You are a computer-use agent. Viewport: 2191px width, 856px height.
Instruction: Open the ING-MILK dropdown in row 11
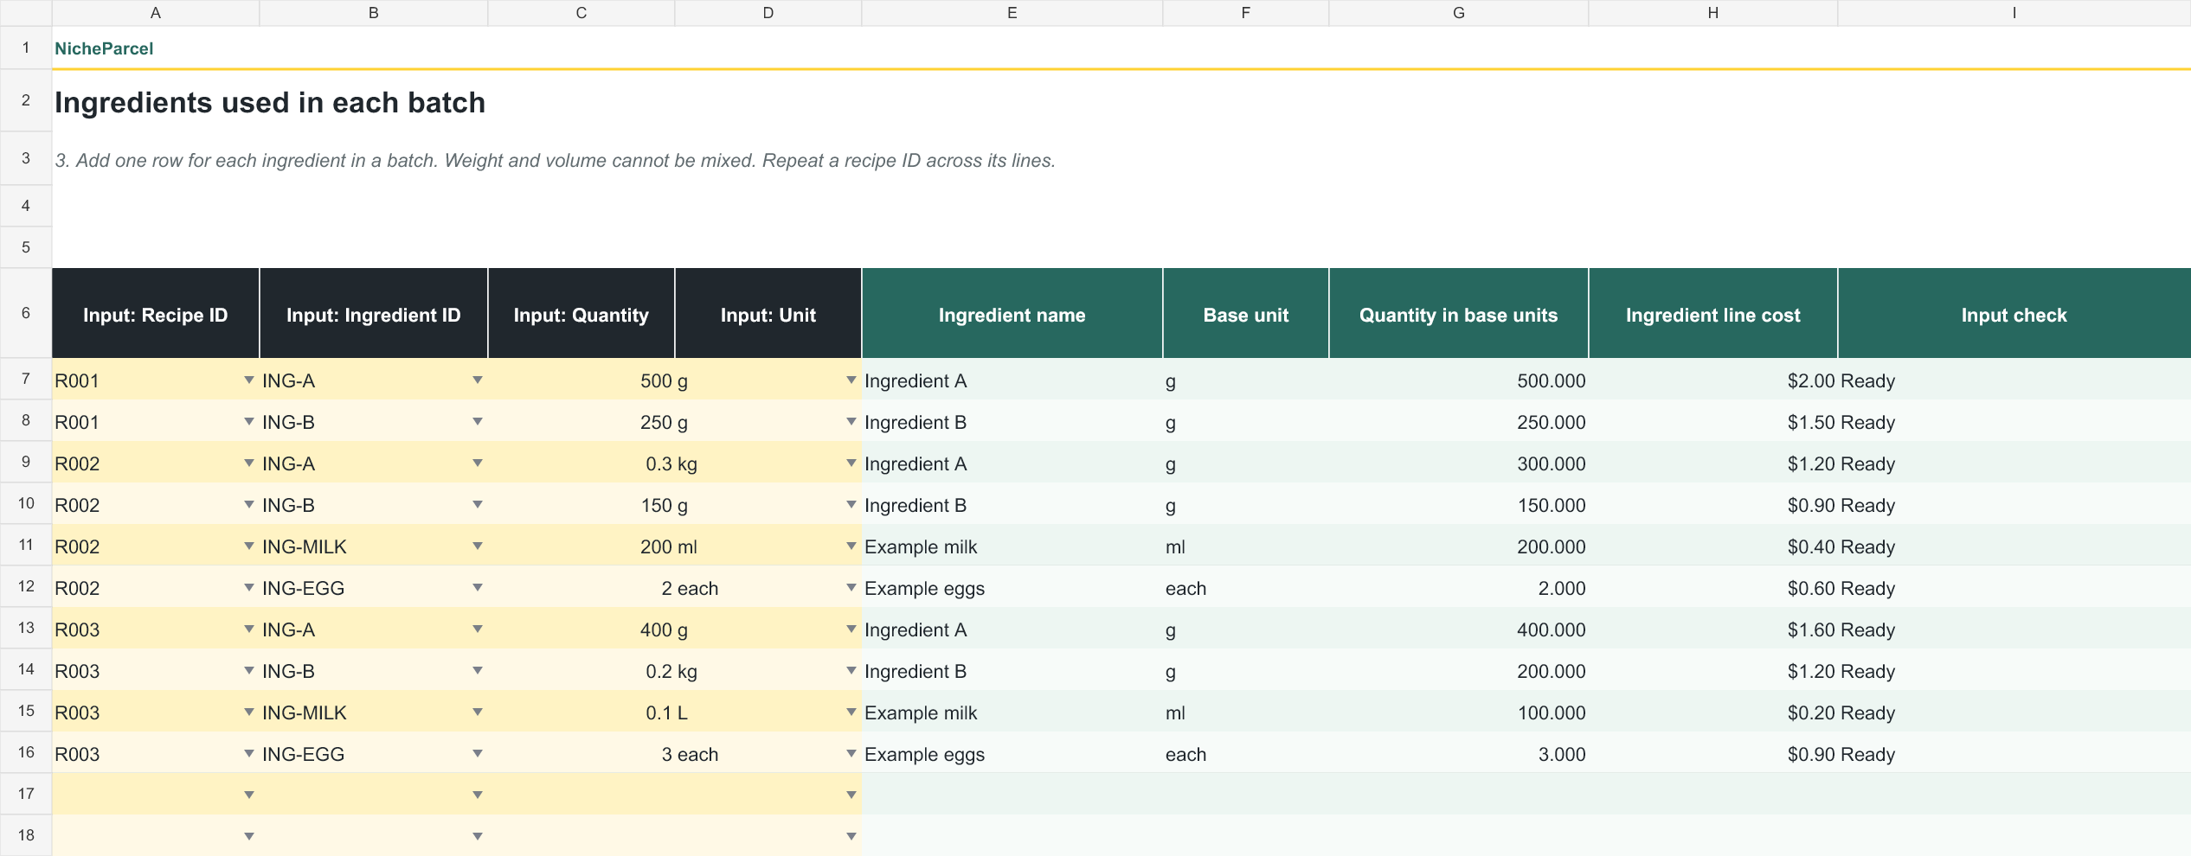click(x=477, y=546)
